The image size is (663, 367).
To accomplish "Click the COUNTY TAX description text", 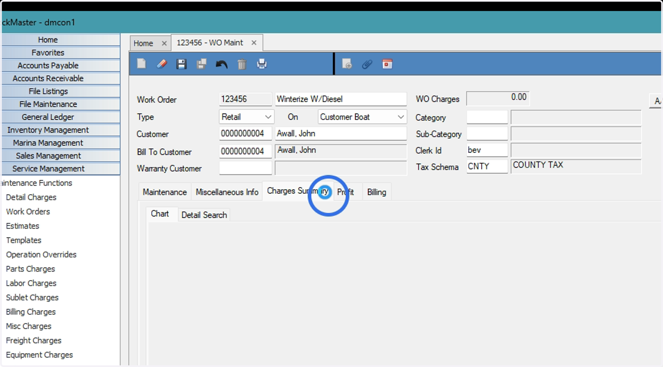I will coord(538,165).
